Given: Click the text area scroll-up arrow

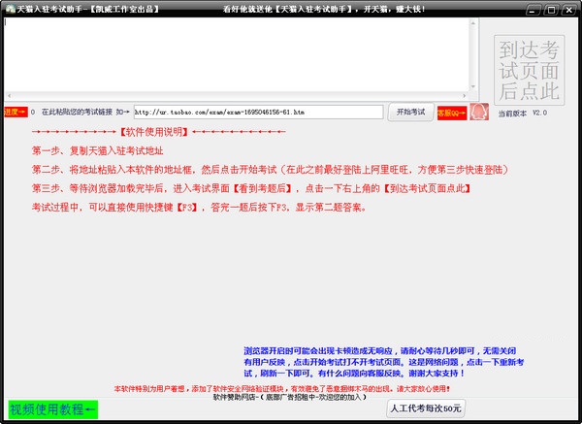Looking at the screenshot, I should point(473,23).
